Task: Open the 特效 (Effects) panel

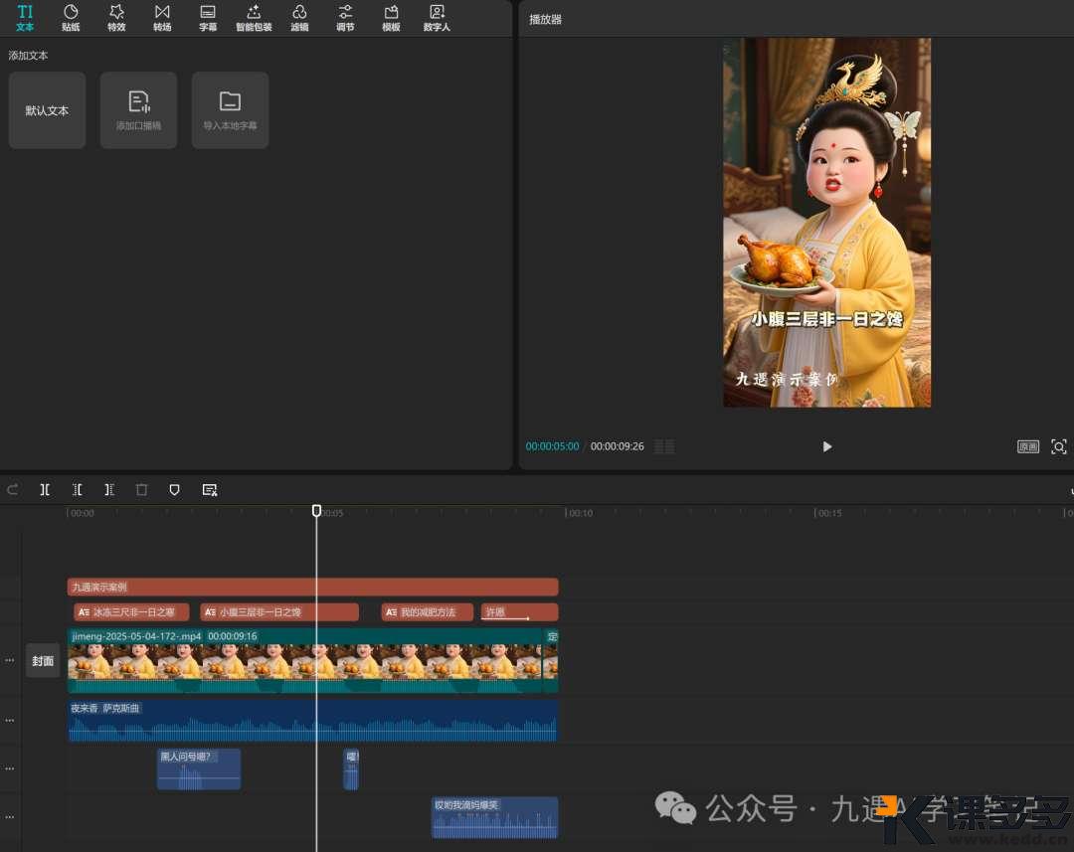Action: pos(115,18)
